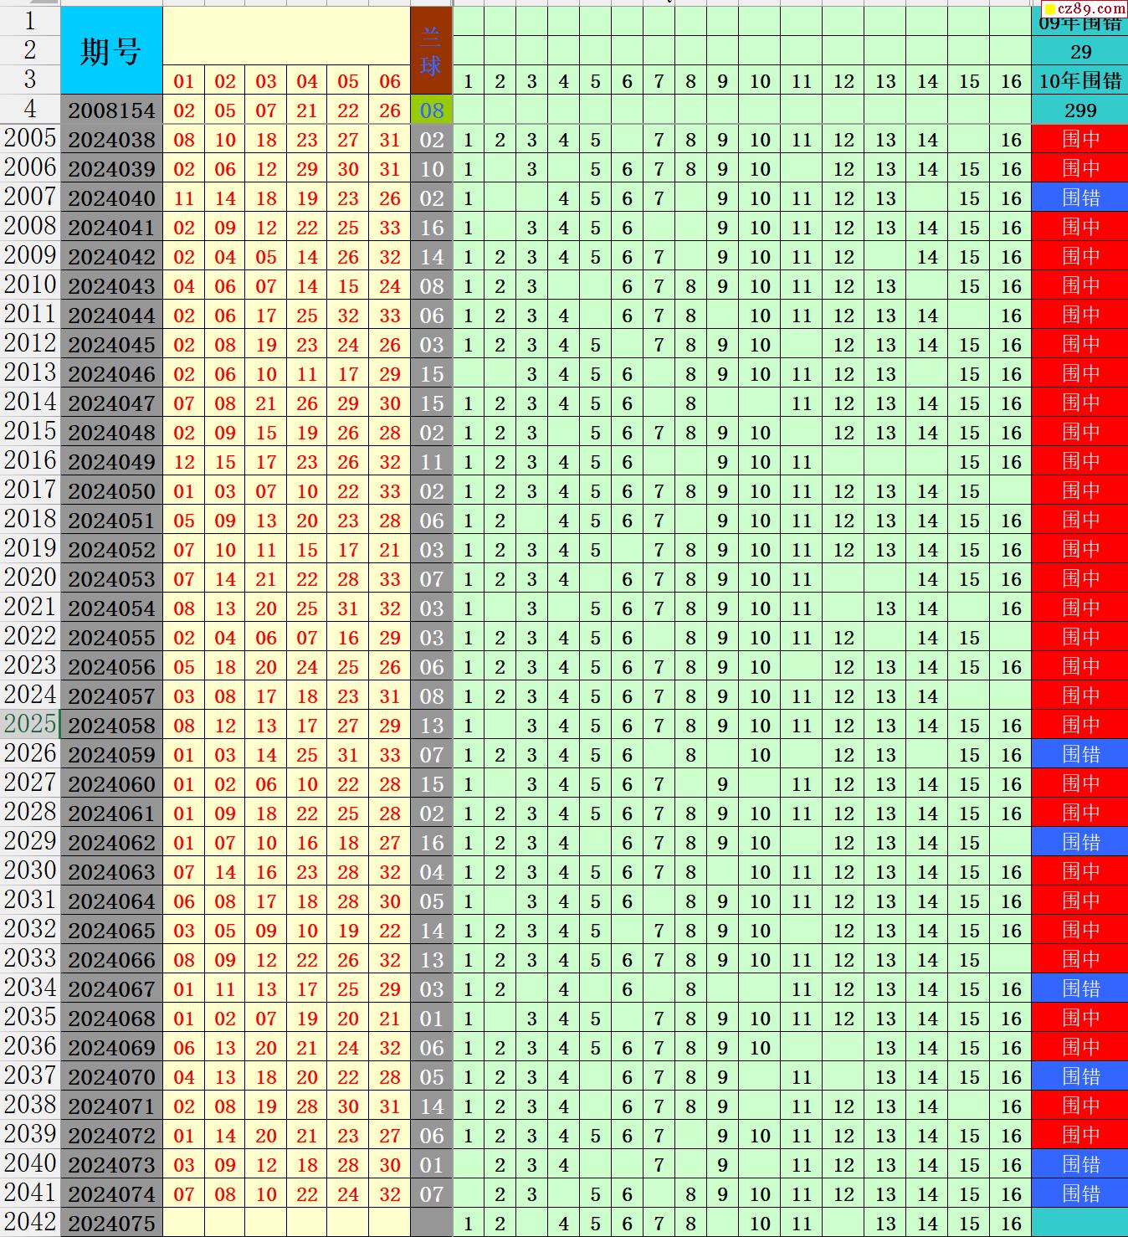Select issue number cell 2024058
The width and height of the screenshot is (1128, 1237).
111,725
